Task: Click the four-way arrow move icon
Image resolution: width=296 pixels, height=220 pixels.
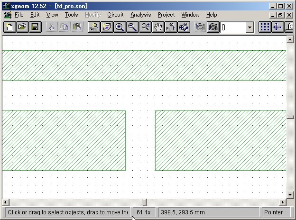Action: 277,27
